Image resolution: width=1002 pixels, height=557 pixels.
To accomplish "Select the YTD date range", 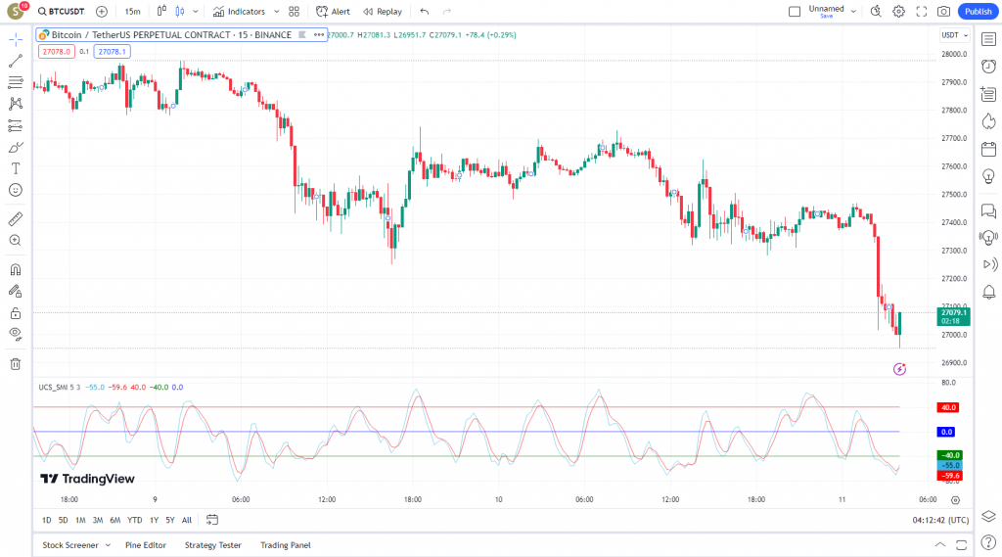I will [x=135, y=520].
